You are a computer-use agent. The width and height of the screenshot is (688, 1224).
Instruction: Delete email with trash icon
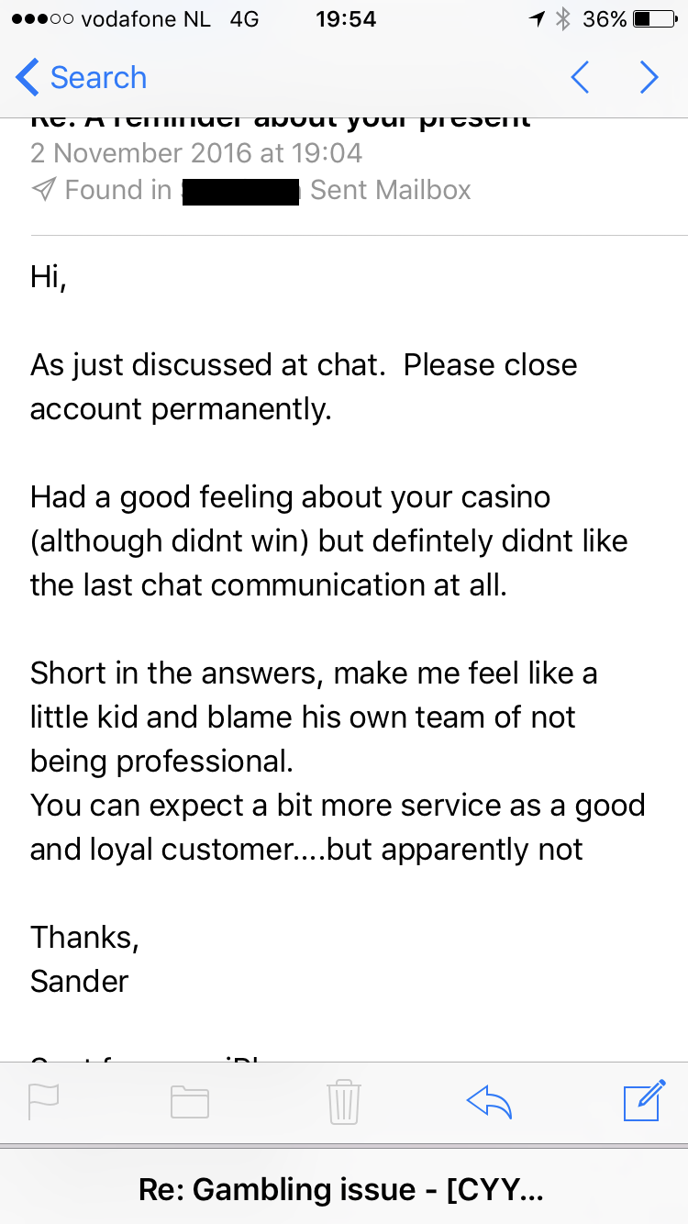(x=344, y=1101)
